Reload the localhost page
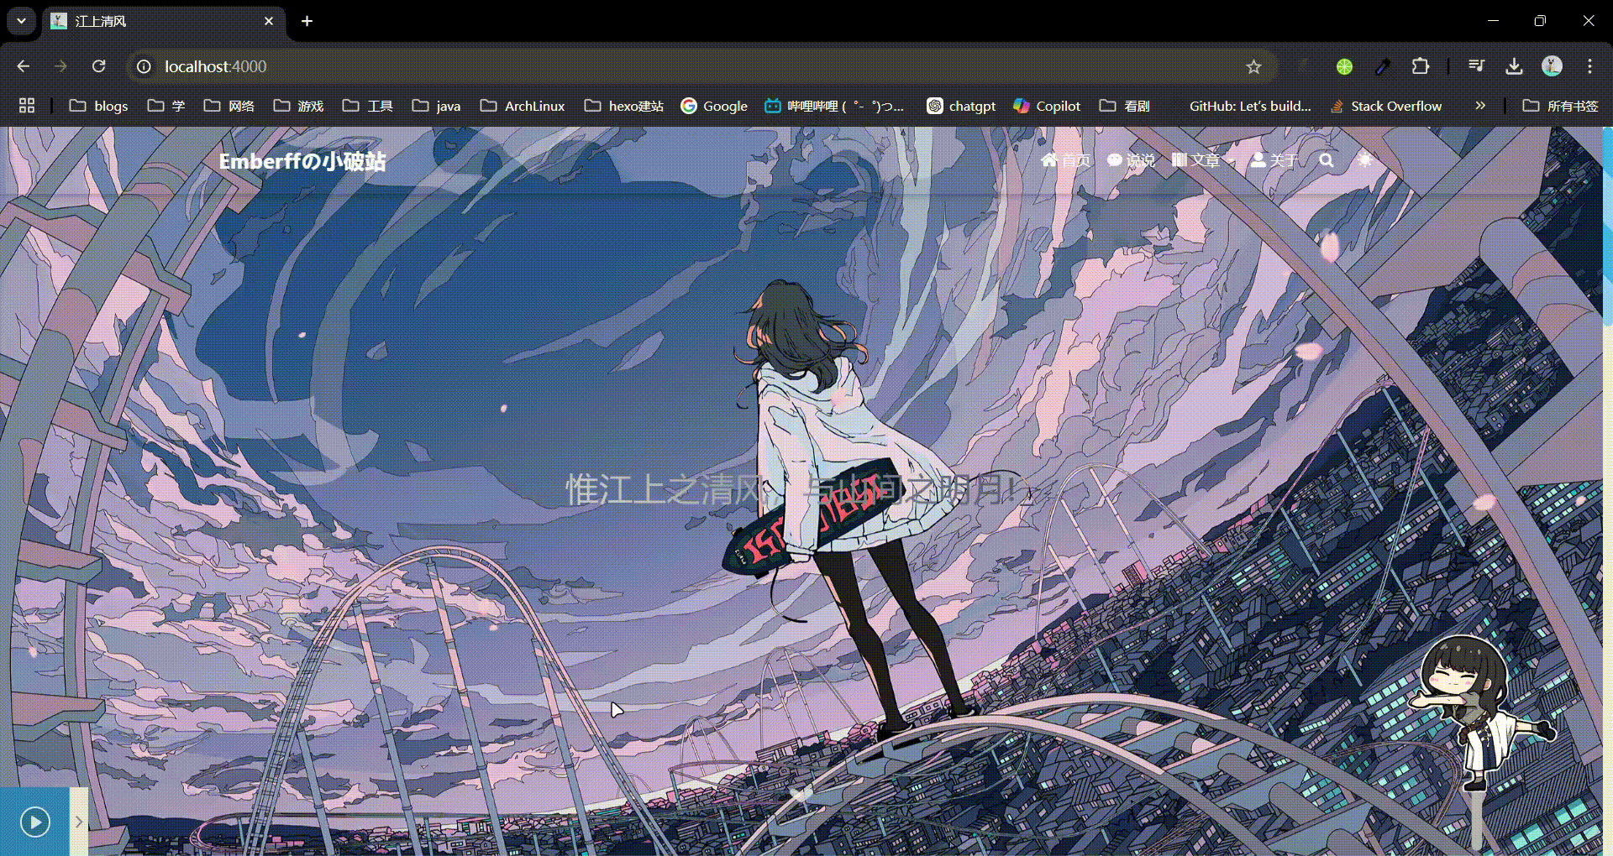Viewport: 1613px width, 856px height. tap(98, 66)
